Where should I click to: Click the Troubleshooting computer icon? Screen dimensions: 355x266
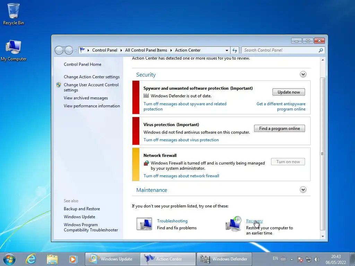[x=144, y=224]
